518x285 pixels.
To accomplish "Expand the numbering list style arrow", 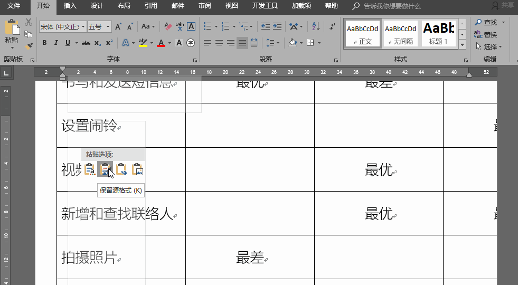I will (234, 27).
